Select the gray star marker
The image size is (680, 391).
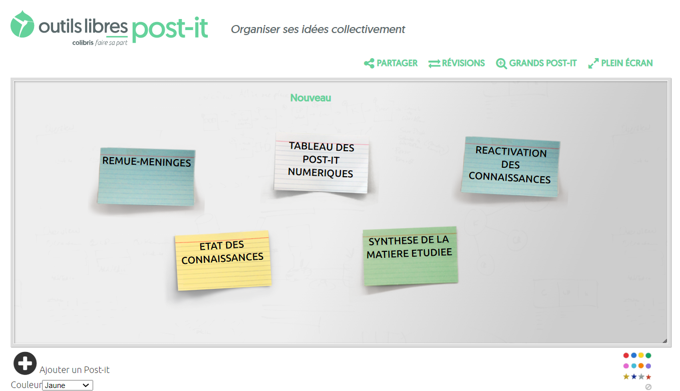tap(641, 376)
